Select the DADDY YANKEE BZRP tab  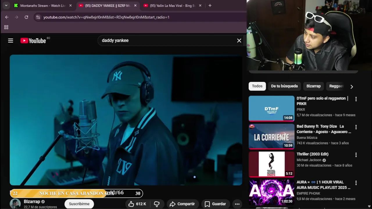[108, 6]
